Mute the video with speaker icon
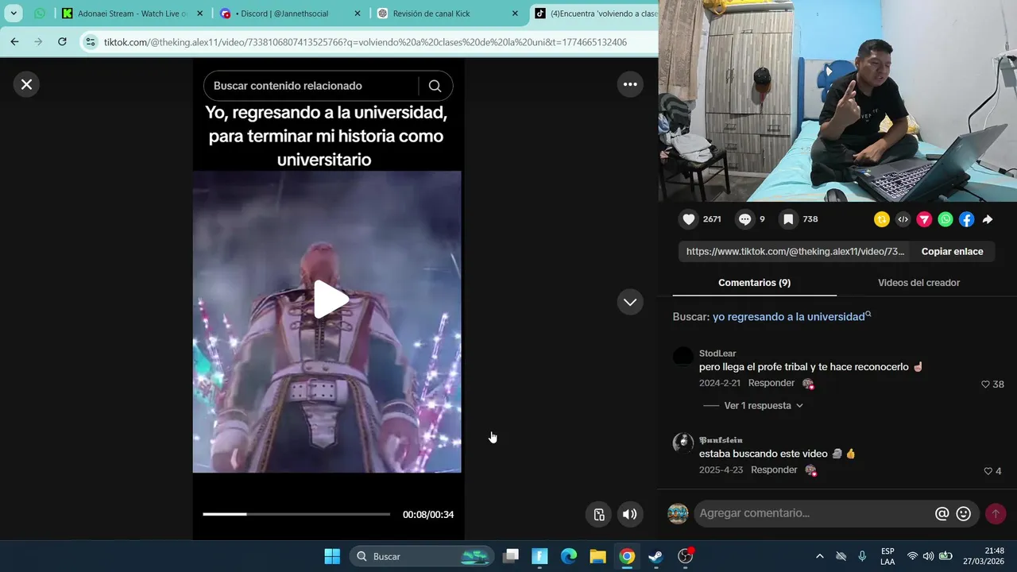The image size is (1017, 572). pyautogui.click(x=629, y=515)
